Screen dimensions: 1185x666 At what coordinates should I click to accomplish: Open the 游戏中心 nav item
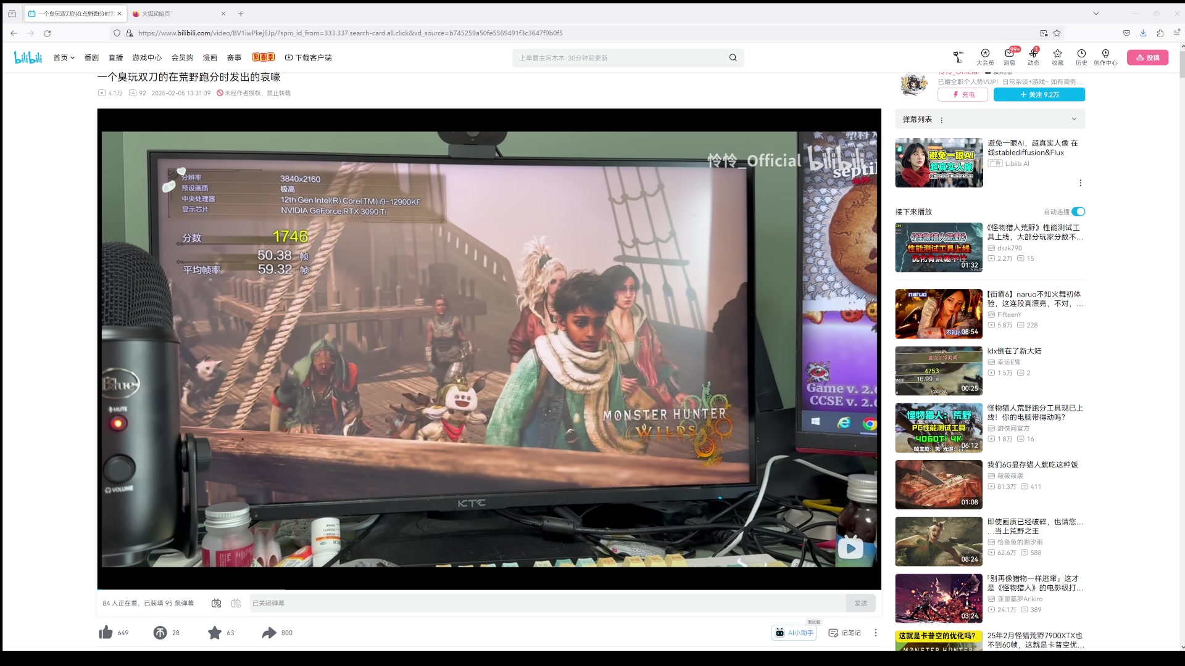coord(147,58)
